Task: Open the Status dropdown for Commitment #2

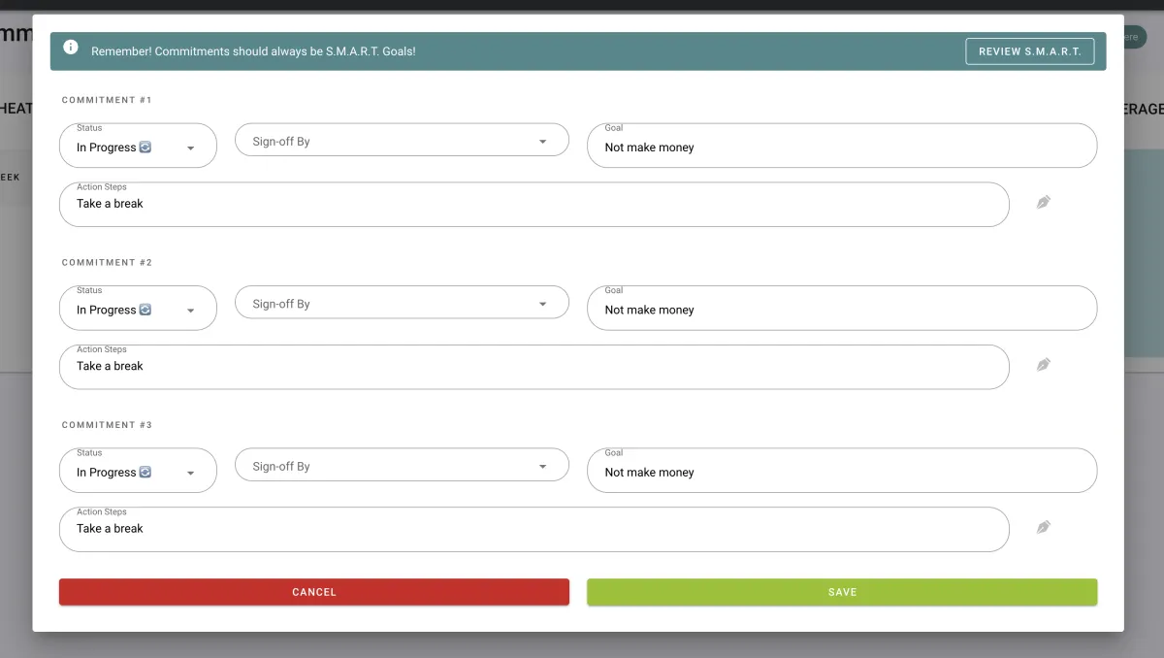Action: [x=138, y=308]
